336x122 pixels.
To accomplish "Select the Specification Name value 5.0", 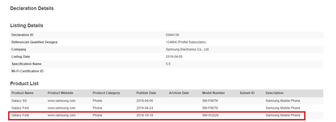I will pos(168,64).
